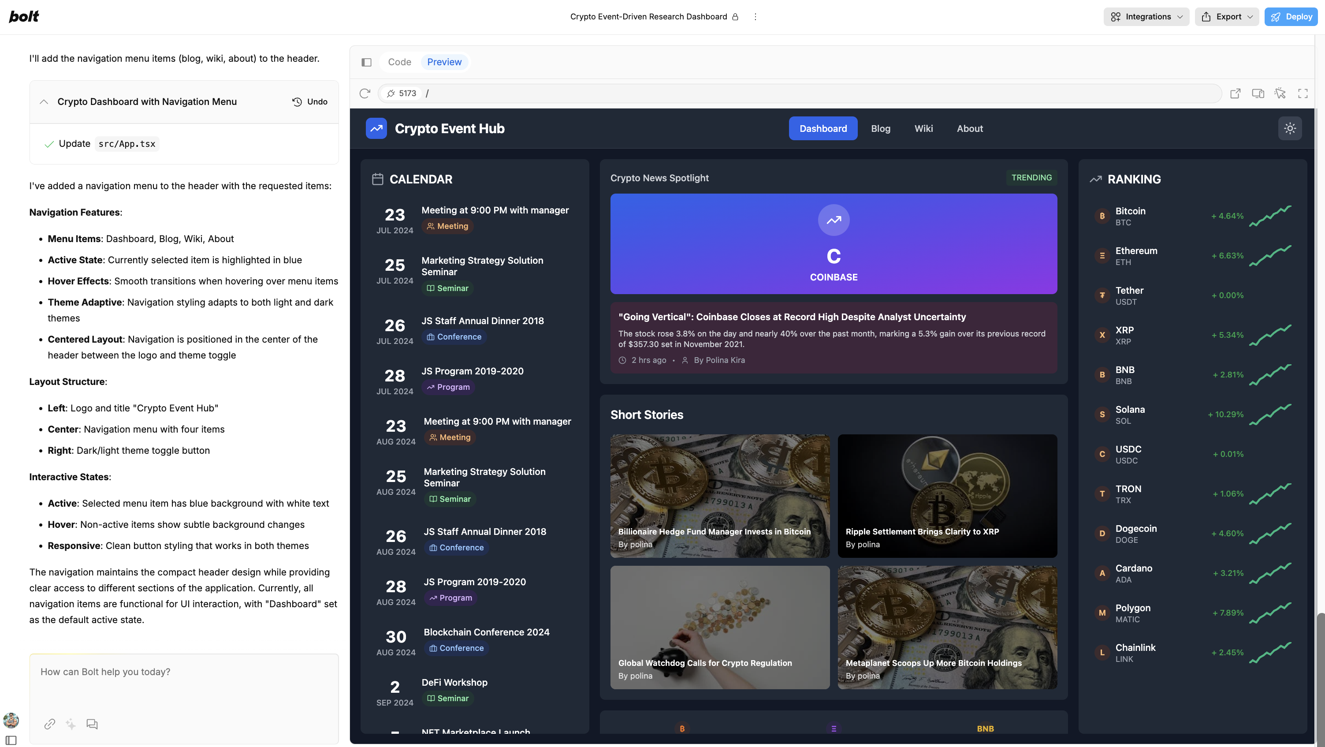
Task: Click the Solana S coin icon in ranking
Action: click(x=1102, y=414)
